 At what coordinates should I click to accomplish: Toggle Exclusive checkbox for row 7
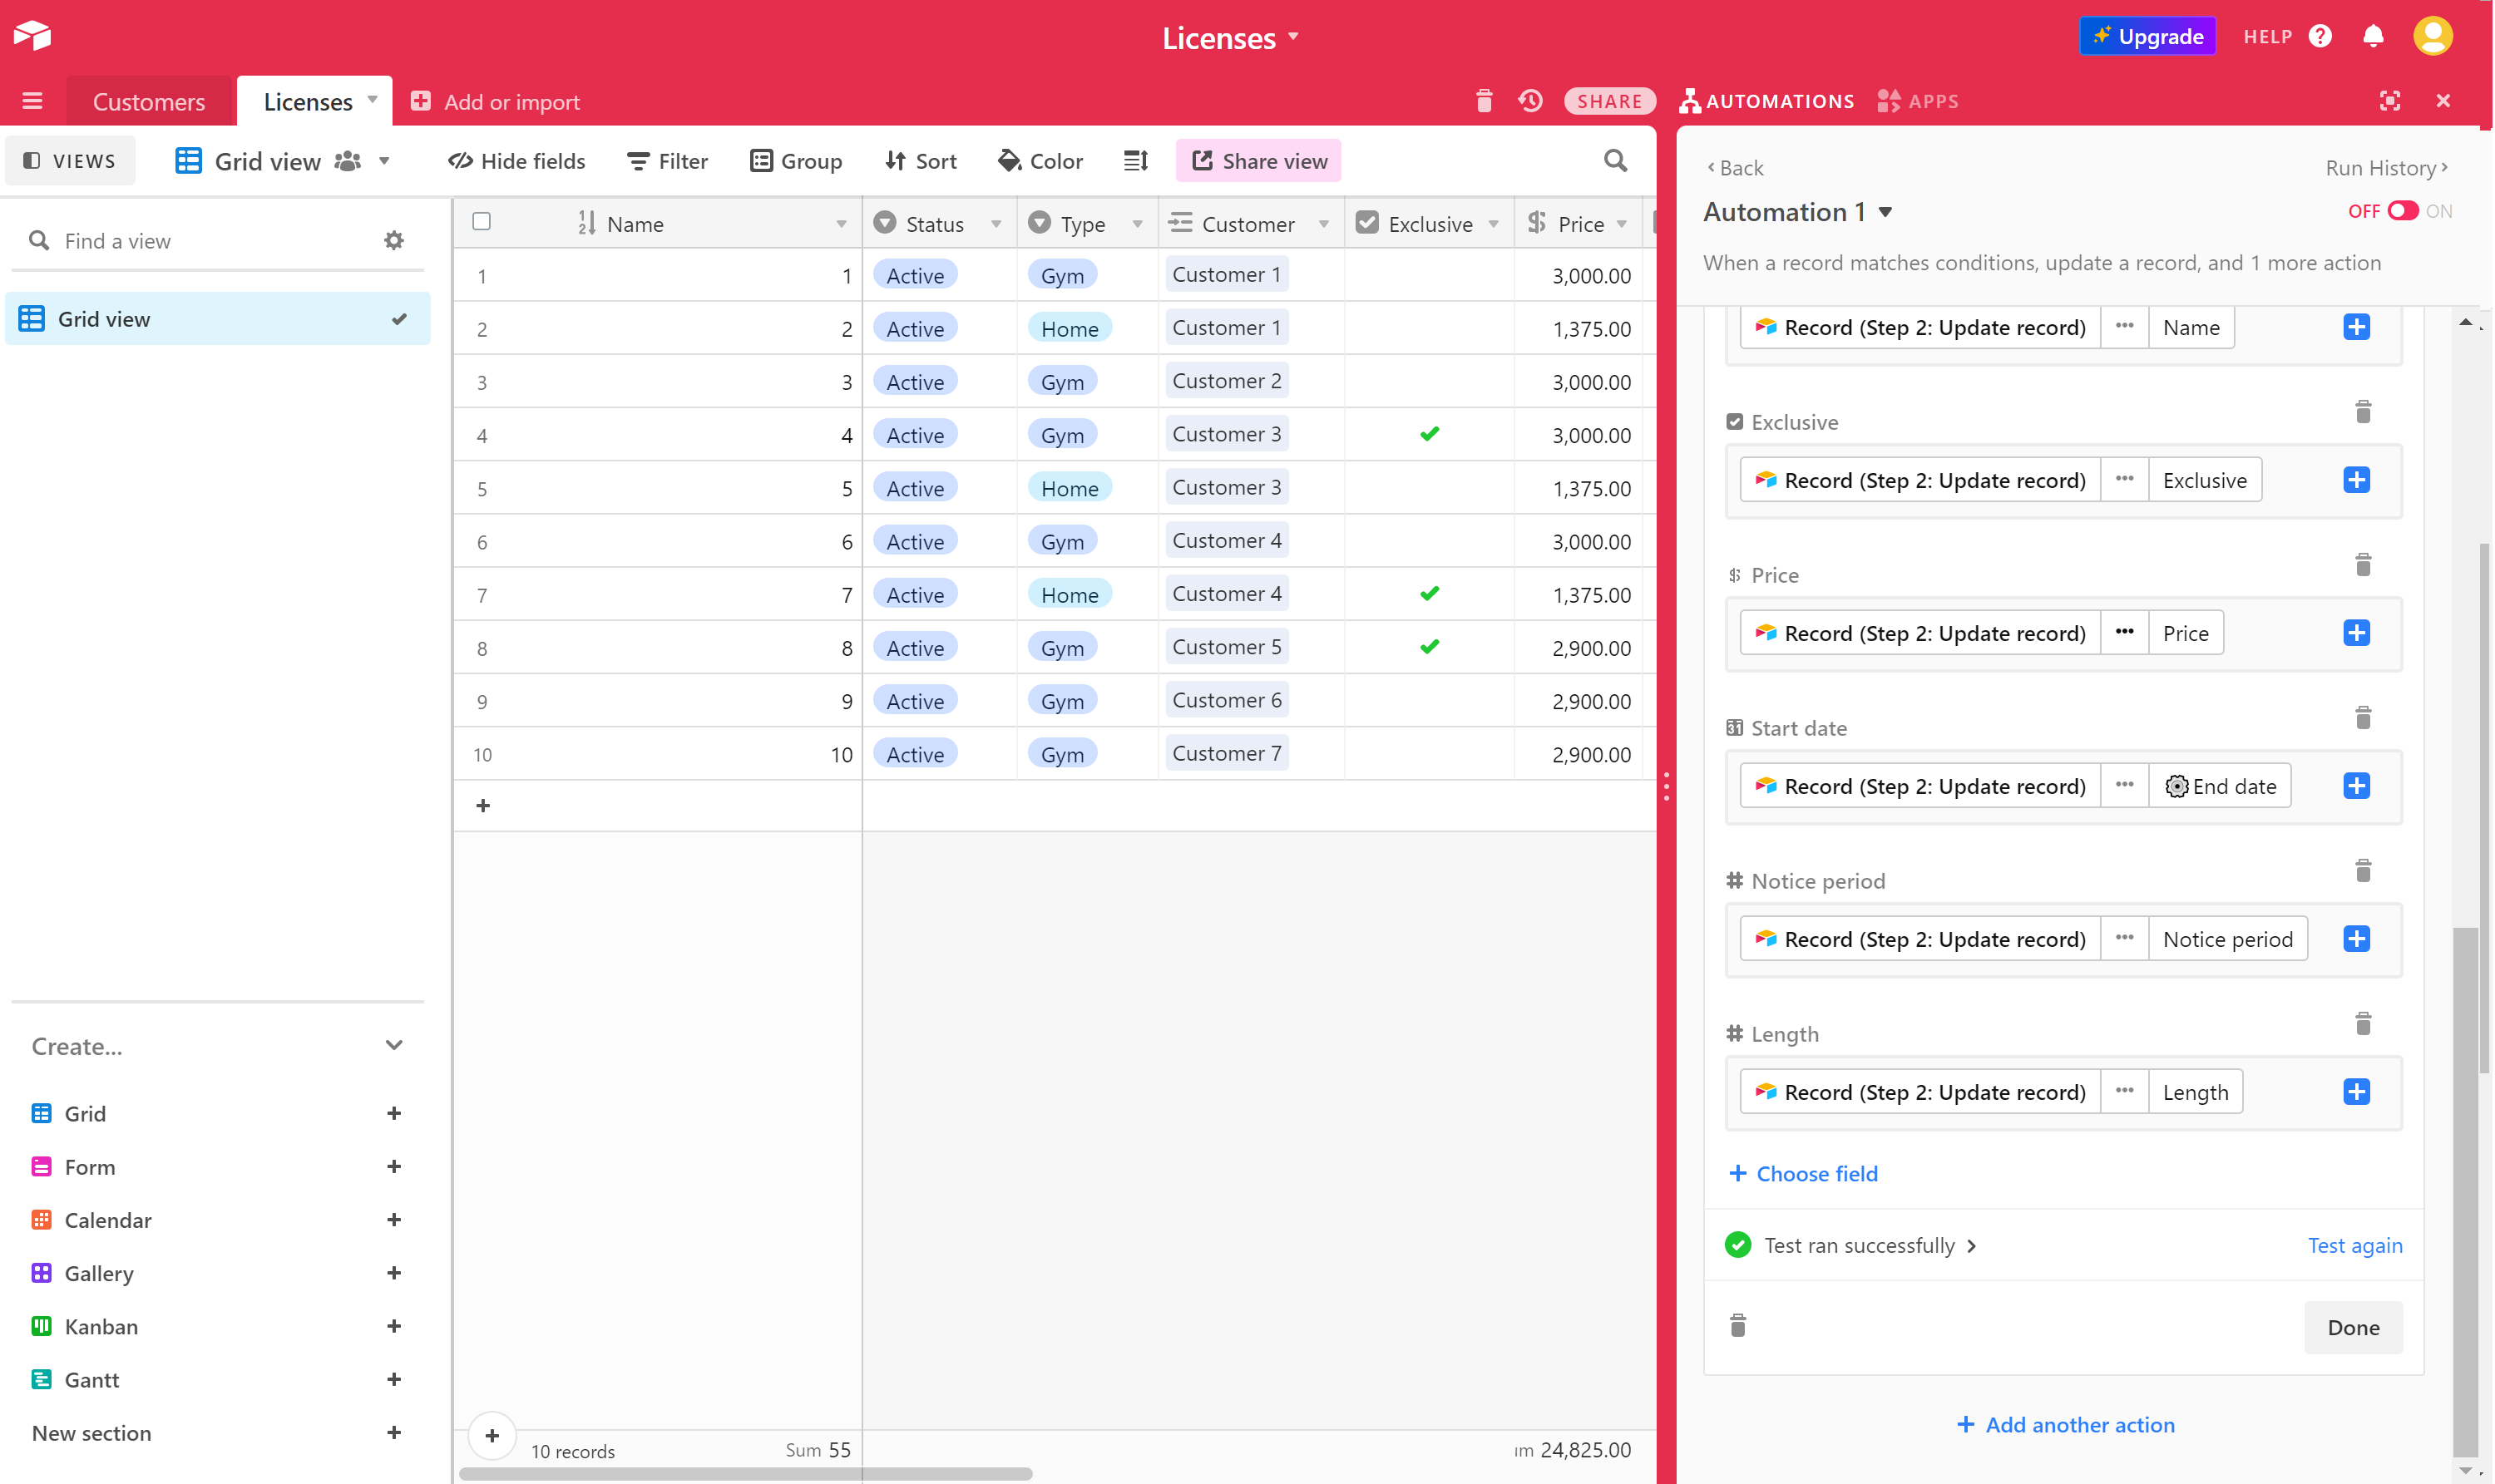click(x=1430, y=594)
